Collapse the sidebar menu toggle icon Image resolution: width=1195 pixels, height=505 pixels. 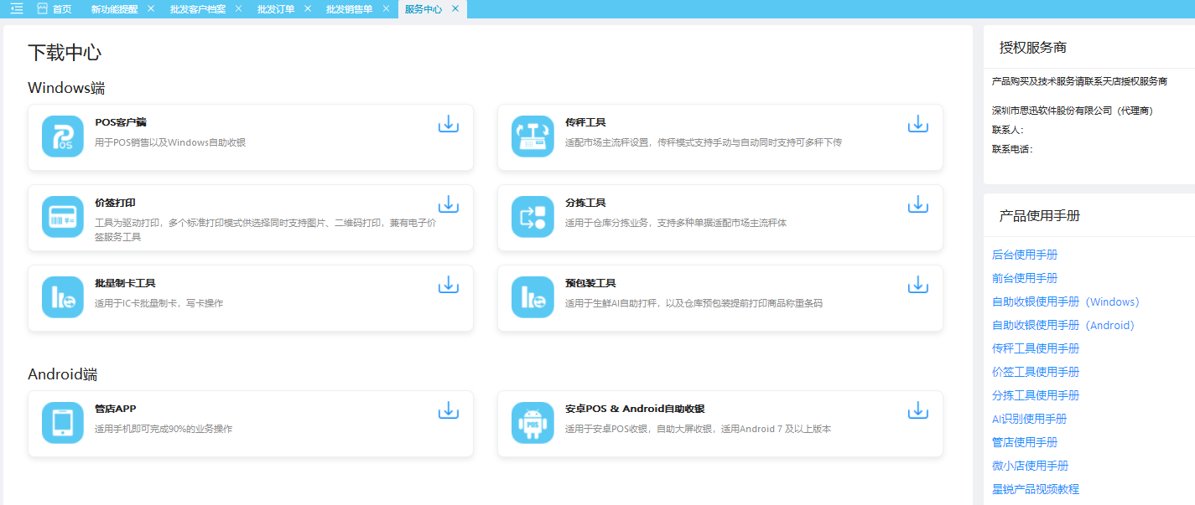click(x=17, y=9)
